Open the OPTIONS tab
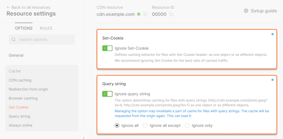Viewport: 283px width, 139px height. [24, 28]
